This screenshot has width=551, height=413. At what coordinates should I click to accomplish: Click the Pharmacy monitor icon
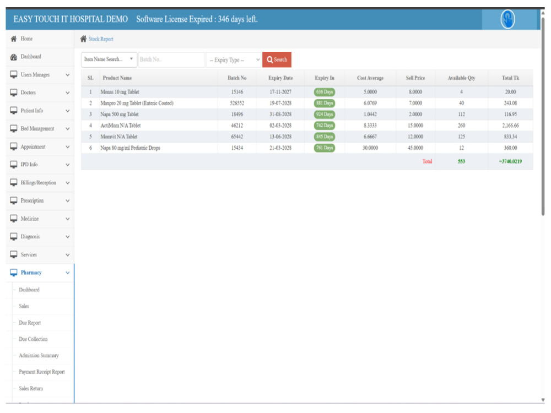point(13,273)
